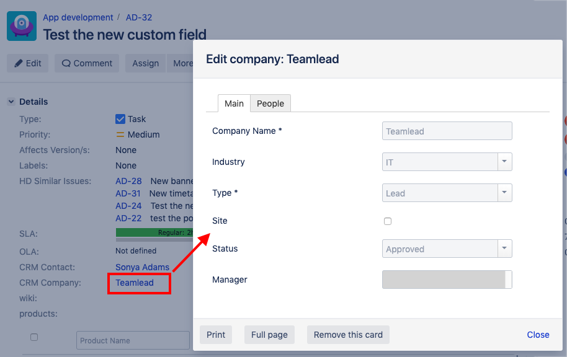Click the blue Task type icon
This screenshot has width=567, height=357.
click(x=120, y=119)
